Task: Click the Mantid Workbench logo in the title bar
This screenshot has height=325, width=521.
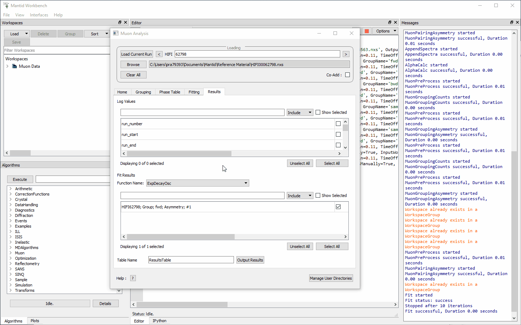Action: [6, 5]
